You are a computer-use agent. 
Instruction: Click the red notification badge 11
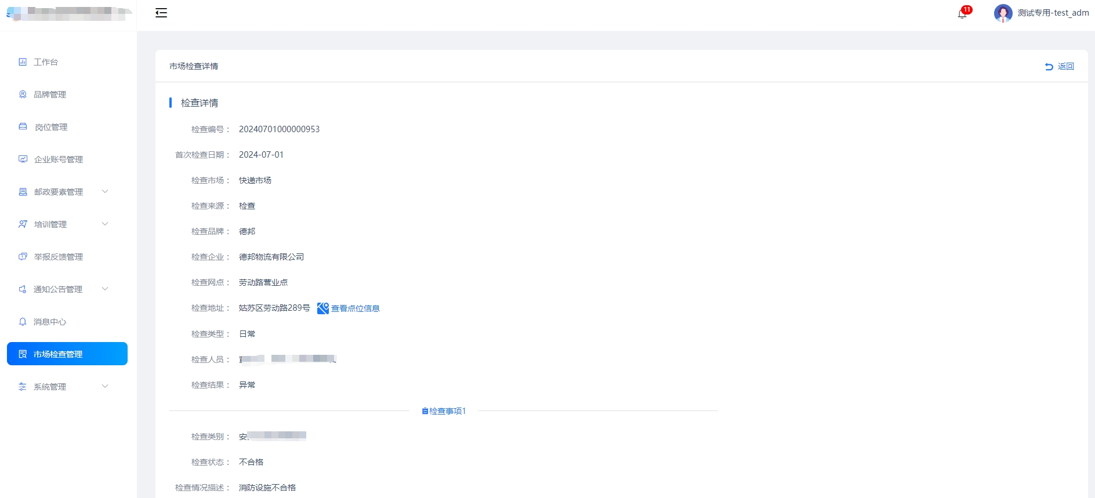[967, 9]
